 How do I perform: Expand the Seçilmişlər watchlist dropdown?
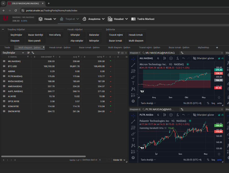coord(23,53)
